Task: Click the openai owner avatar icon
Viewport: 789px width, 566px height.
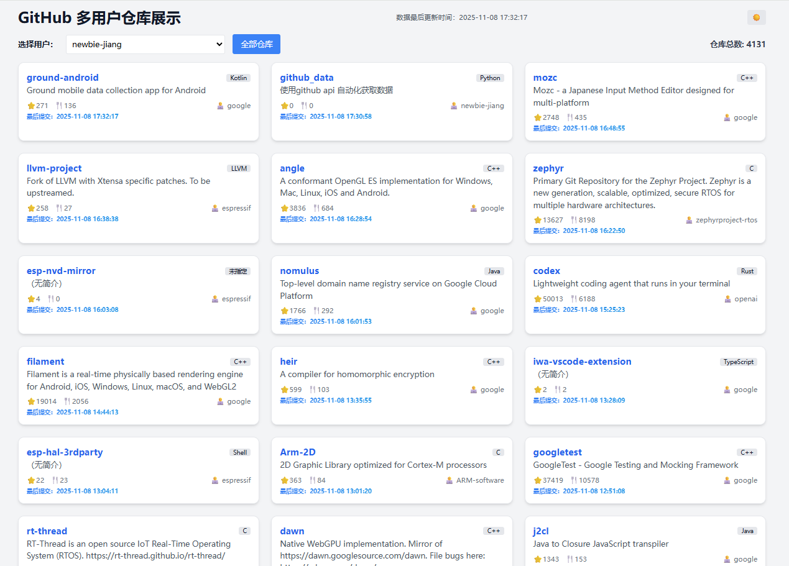Action: coord(728,299)
